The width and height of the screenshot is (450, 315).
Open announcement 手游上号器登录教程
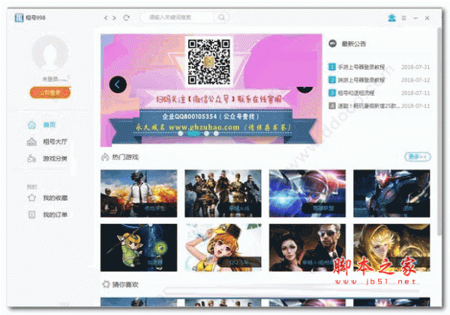click(x=361, y=67)
